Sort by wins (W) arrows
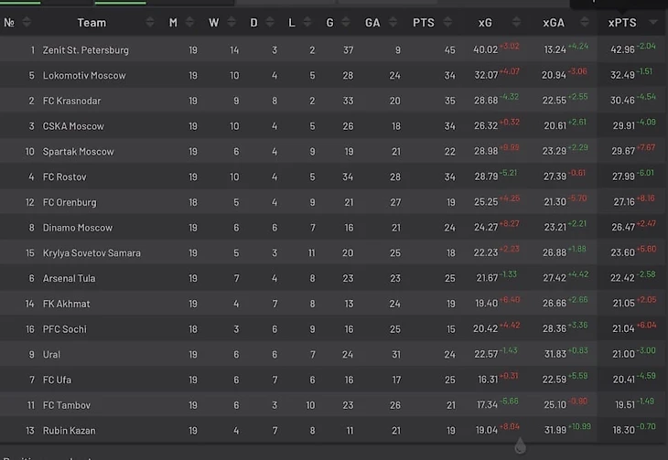The image size is (668, 460). click(x=232, y=22)
